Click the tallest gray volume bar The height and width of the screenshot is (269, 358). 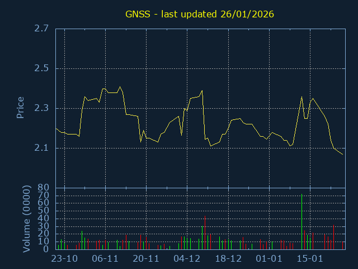click(x=302, y=221)
